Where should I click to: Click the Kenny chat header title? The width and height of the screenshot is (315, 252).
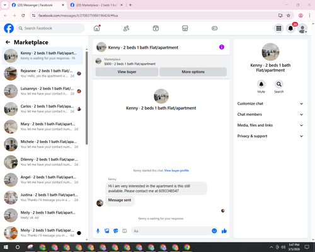click(x=143, y=47)
